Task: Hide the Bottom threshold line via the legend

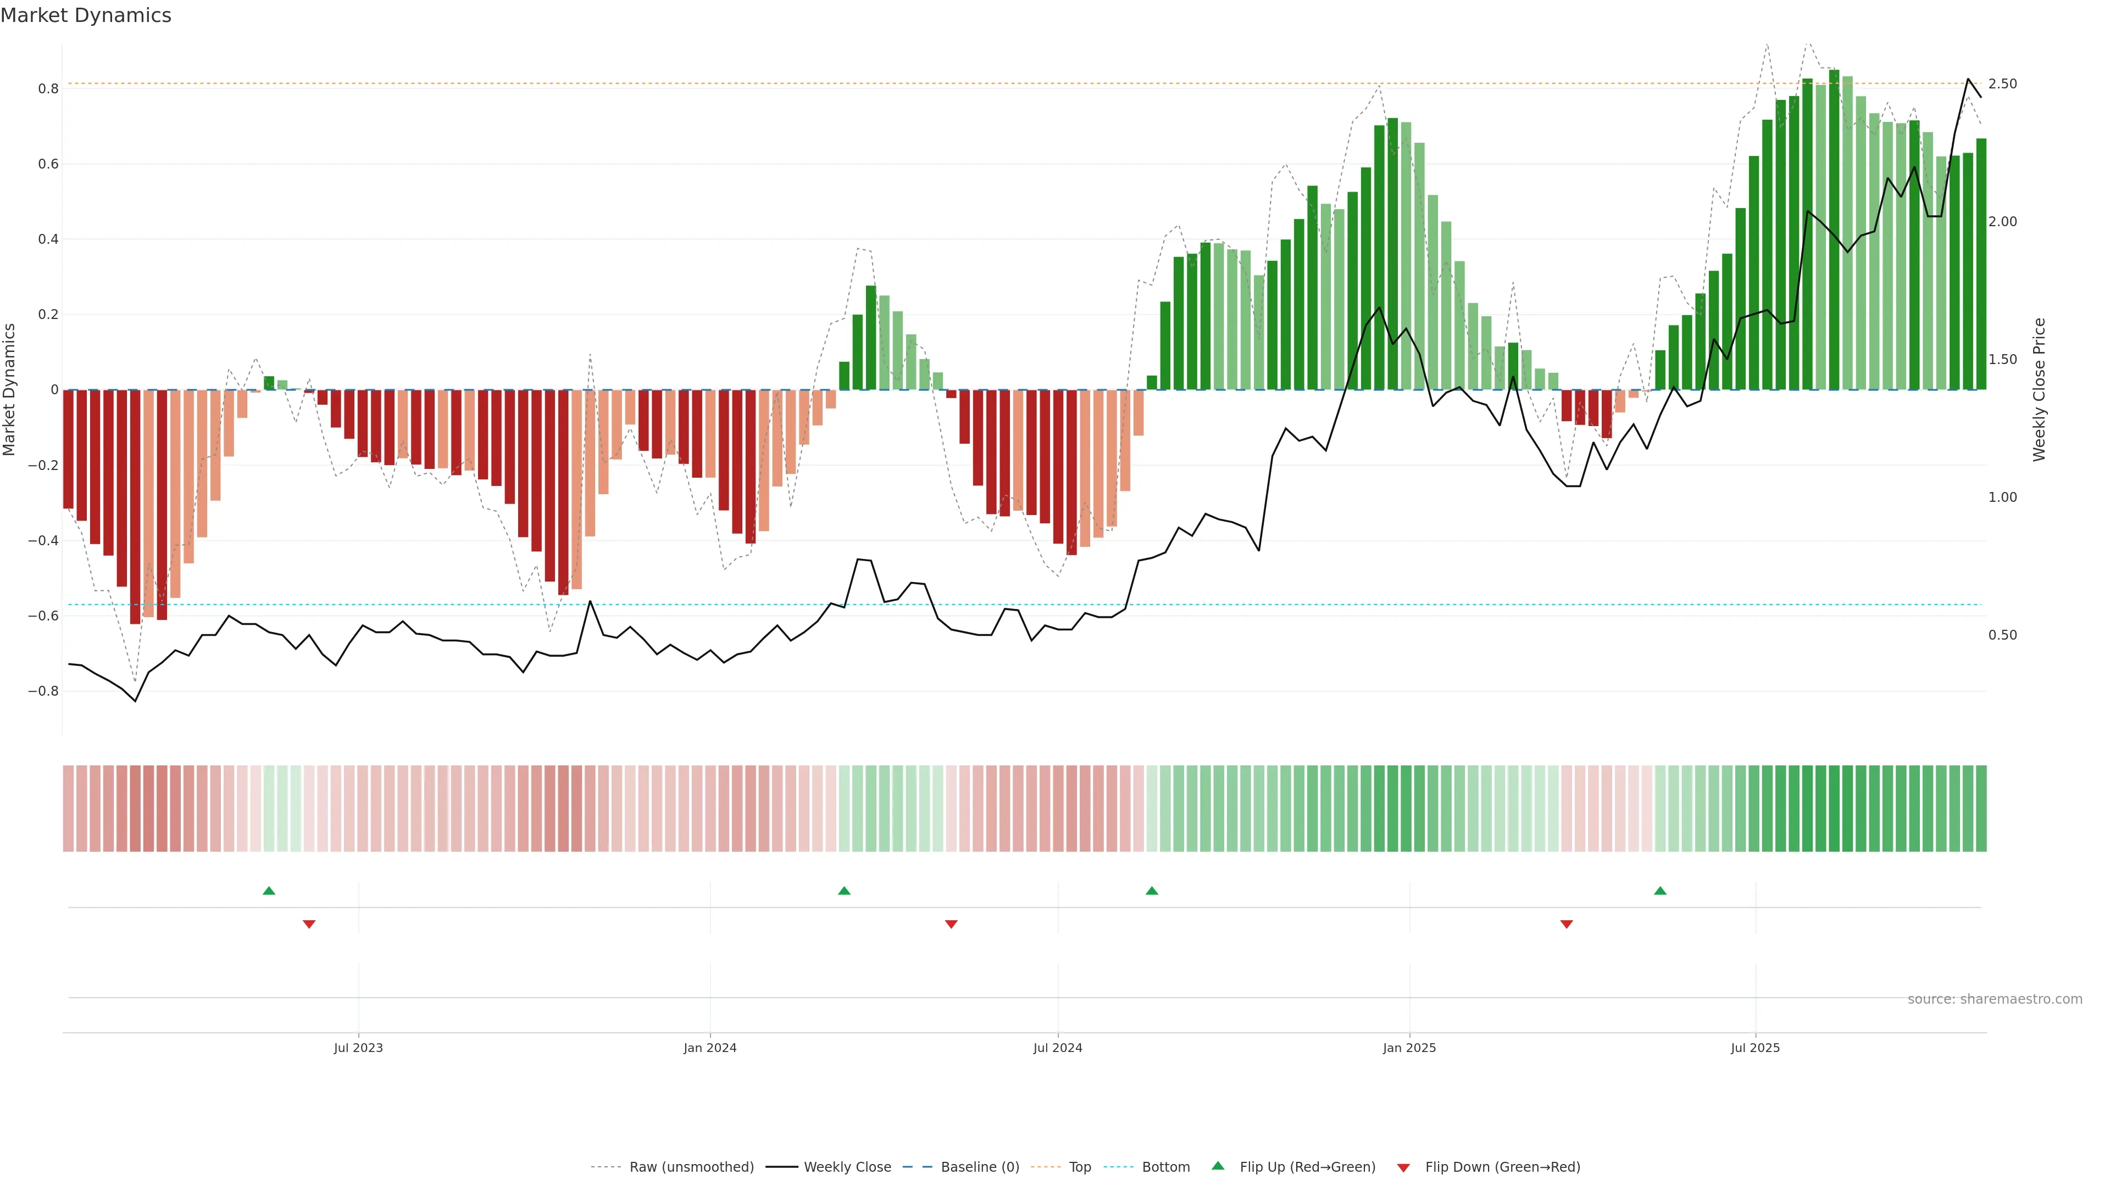Action: pyautogui.click(x=1165, y=1167)
